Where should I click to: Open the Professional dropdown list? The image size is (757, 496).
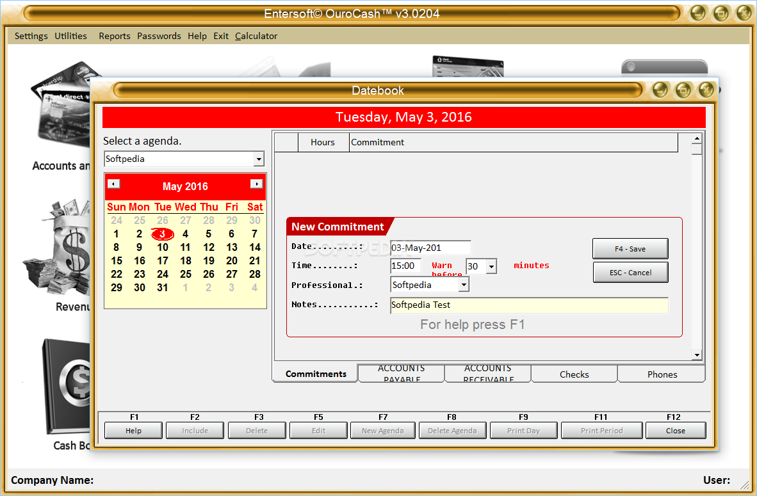coord(464,285)
